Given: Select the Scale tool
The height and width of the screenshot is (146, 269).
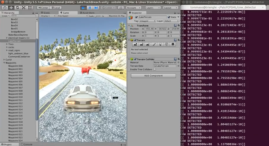Looking at the screenshot, I should point(24,8).
